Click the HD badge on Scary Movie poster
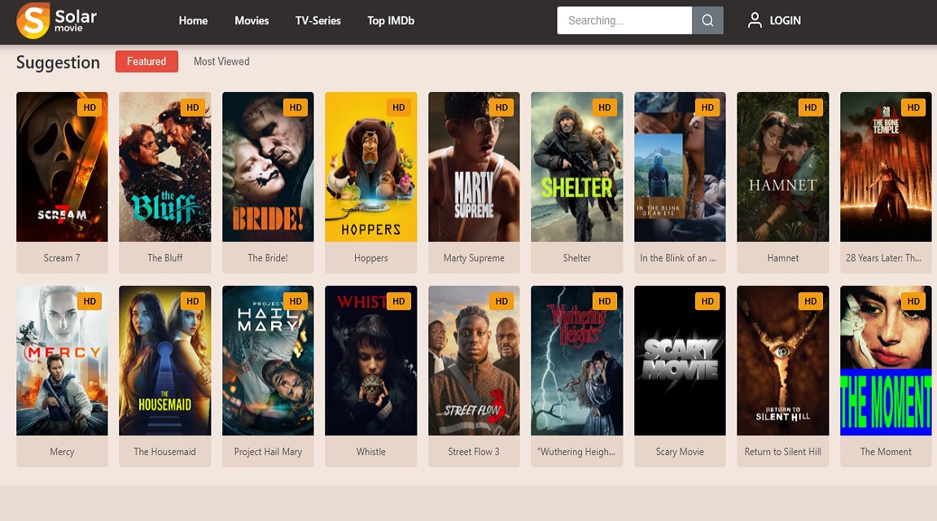The image size is (937, 521). coord(707,301)
